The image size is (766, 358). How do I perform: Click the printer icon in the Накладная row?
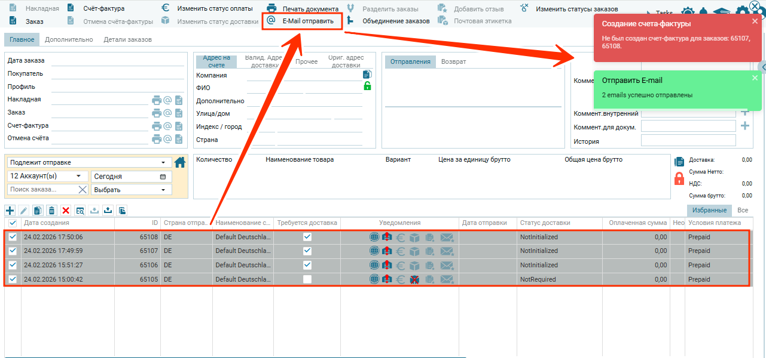(x=157, y=100)
